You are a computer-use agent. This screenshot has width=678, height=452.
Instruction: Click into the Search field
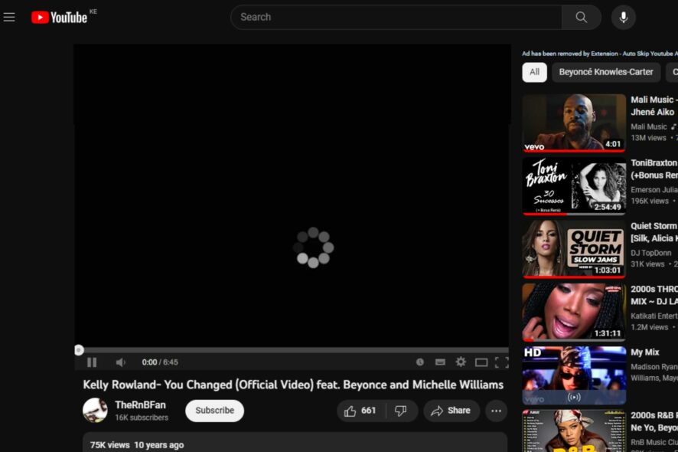[x=396, y=18]
